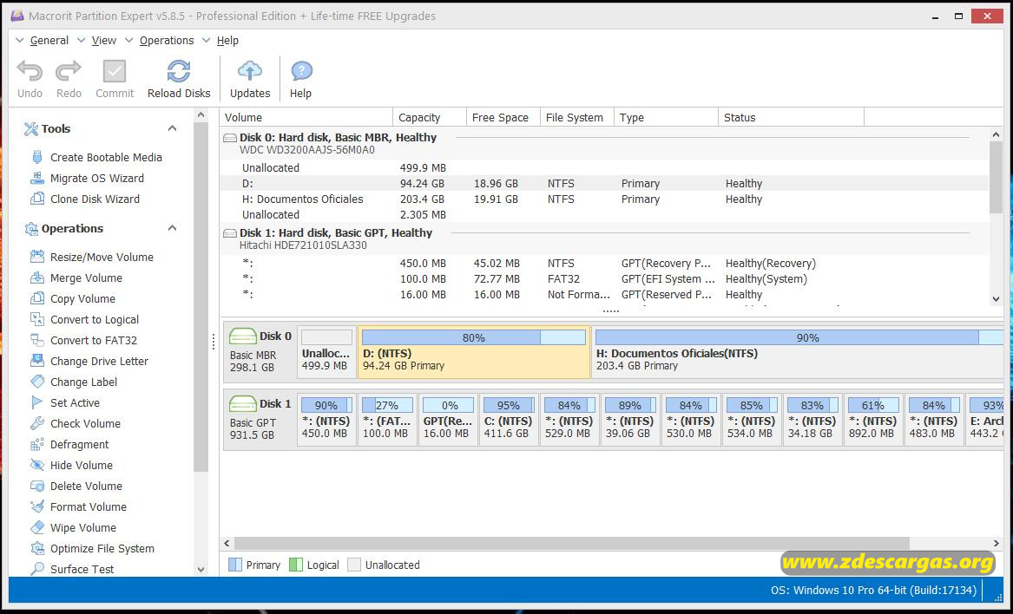Open Help from the toolbar icon
Image resolution: width=1013 pixels, height=614 pixels.
(x=301, y=71)
